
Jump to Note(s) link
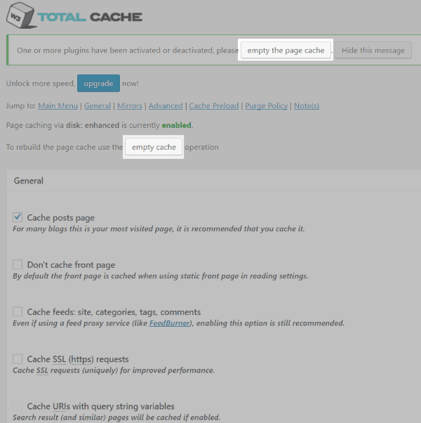tap(307, 105)
